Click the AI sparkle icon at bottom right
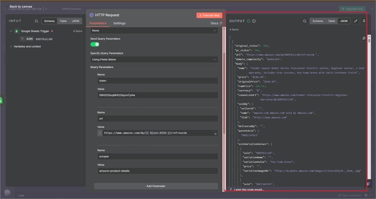Viewport: 376px width, 199px height. [x=368, y=184]
